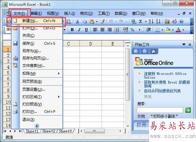Click the Undo arrow icon
Image resolution: width=196 pixels, height=142 pixels.
click(111, 22)
